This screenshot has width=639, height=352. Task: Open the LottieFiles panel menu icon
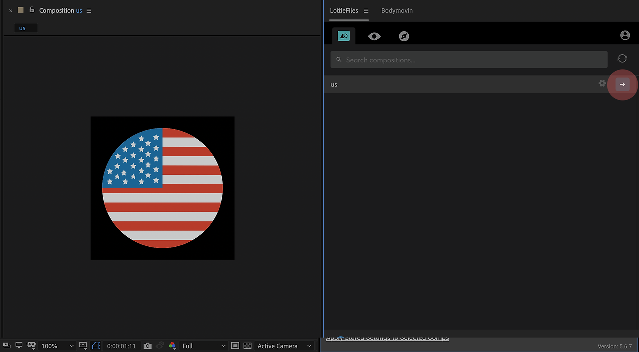point(366,11)
